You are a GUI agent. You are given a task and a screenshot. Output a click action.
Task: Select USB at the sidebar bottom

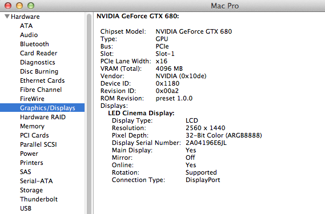coord(26,208)
